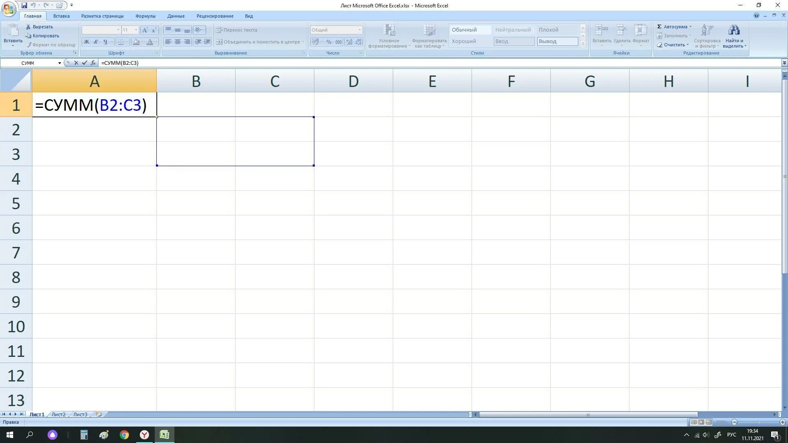Apply the Хороший cell style
The image size is (788, 443).
470,41
